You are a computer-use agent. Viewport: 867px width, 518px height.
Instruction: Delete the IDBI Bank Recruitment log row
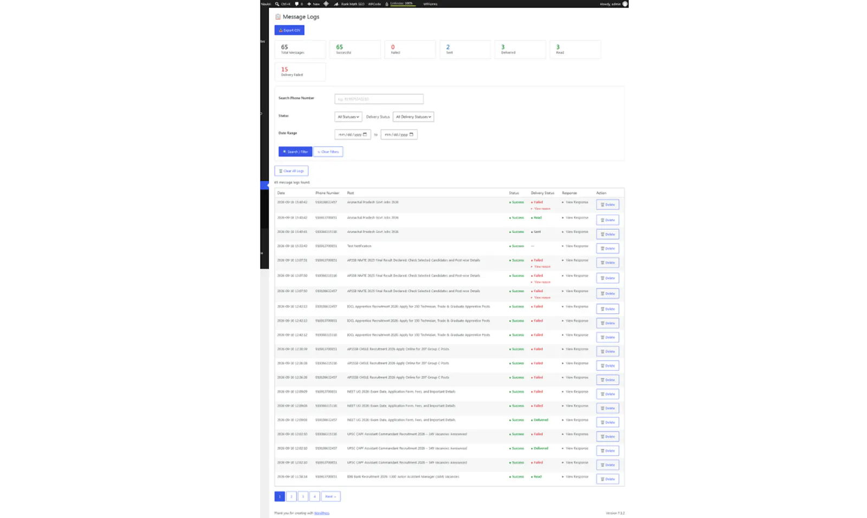[x=607, y=479]
